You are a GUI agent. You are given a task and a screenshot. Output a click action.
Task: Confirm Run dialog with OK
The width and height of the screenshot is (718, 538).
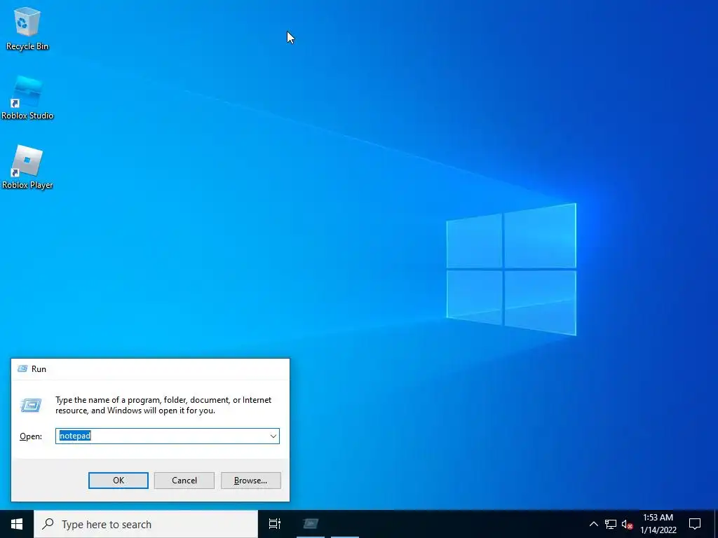tap(118, 481)
